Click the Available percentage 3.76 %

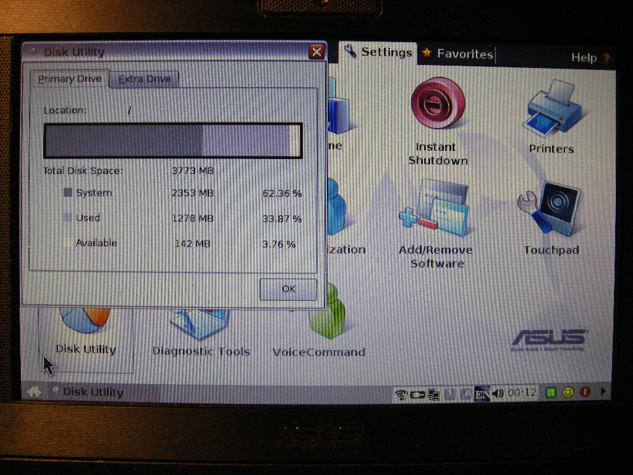click(279, 244)
